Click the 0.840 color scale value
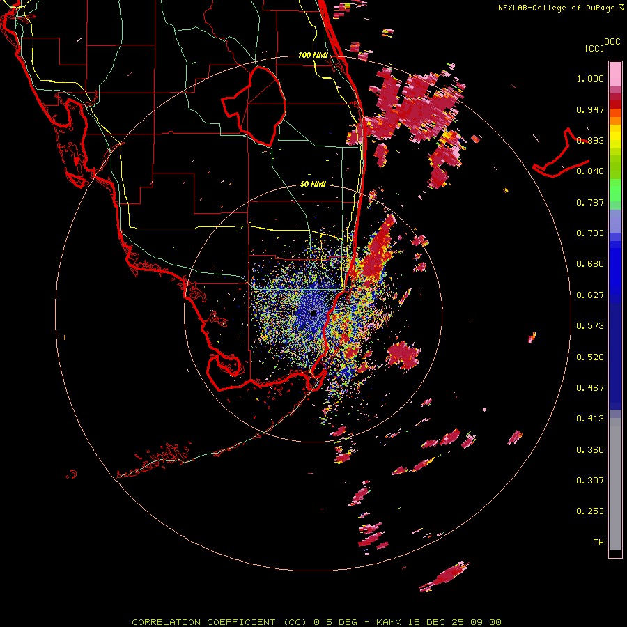This screenshot has height=627, width=627. [590, 171]
